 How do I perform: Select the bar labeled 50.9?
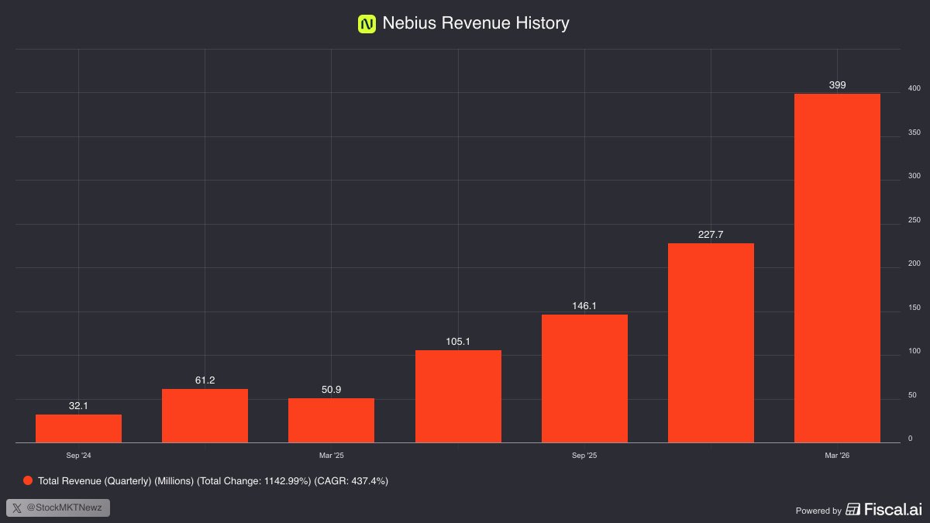tap(331, 420)
